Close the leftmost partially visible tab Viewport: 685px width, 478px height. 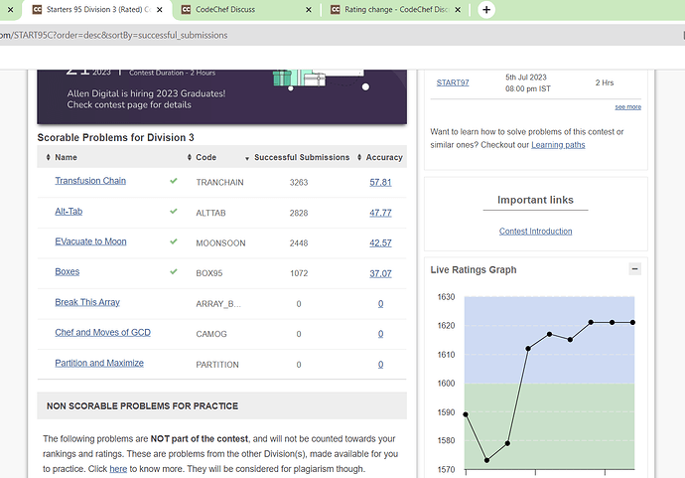11,10
